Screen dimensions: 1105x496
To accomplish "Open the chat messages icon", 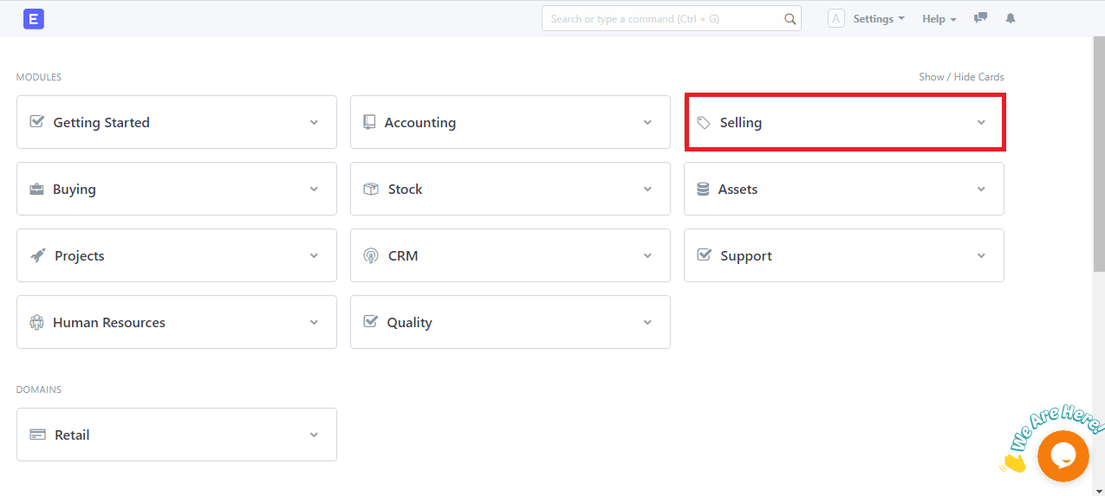I will (980, 18).
